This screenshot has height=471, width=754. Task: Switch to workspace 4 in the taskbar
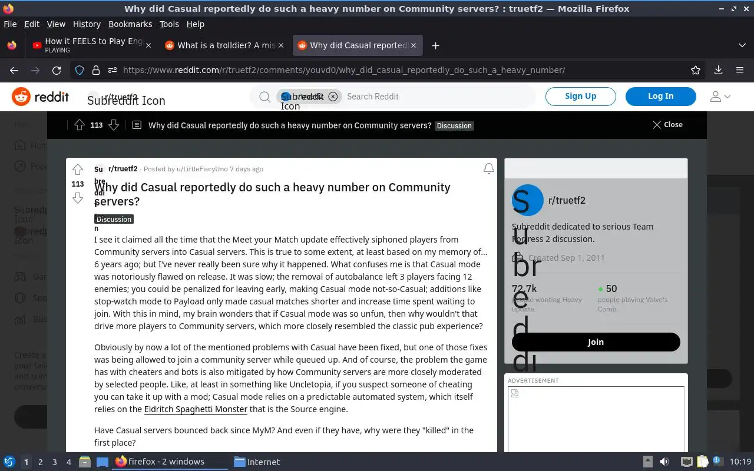[68, 462]
